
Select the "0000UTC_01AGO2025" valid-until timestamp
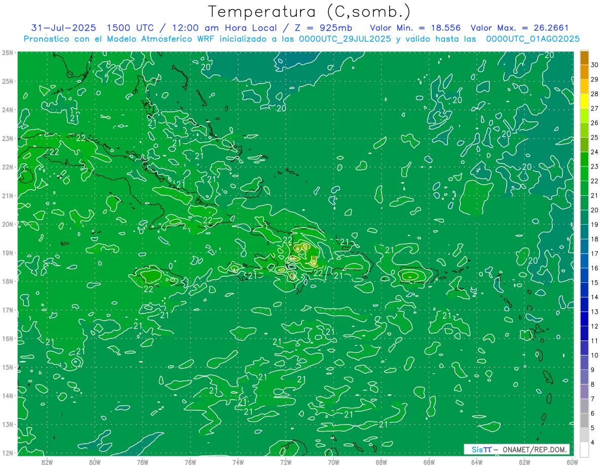tap(533, 38)
